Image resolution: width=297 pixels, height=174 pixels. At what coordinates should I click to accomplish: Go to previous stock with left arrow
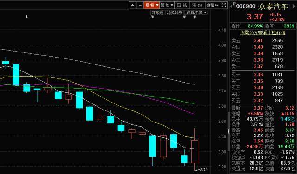point(231,6)
